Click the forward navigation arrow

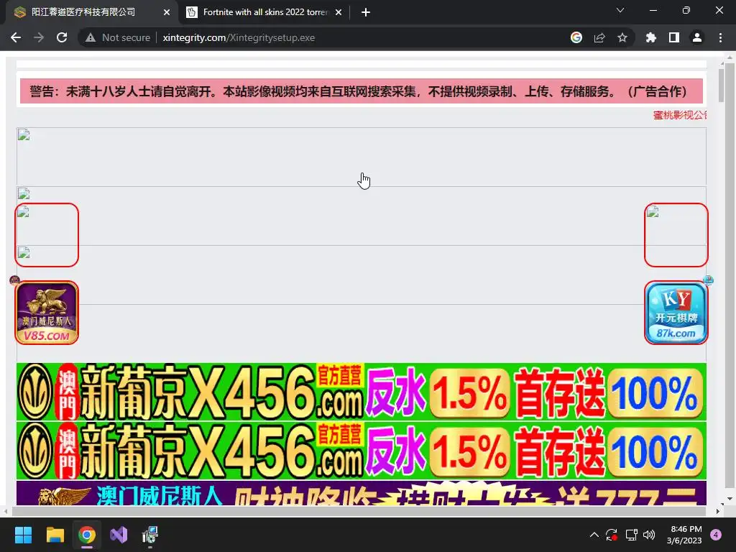(x=39, y=37)
